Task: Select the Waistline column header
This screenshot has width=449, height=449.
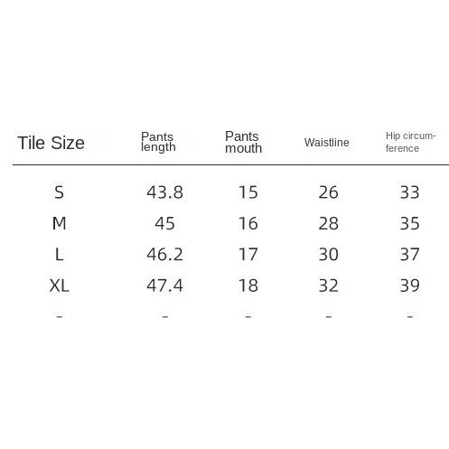Action: point(326,143)
